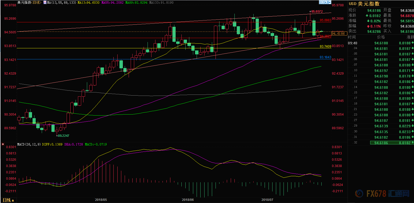
Task: Select the :30 tick row priced 94.6135
Action: coord(381,132)
